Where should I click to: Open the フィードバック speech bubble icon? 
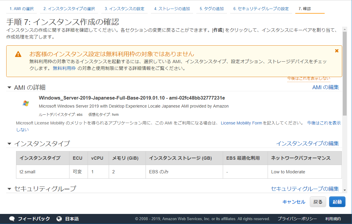coord(11,219)
